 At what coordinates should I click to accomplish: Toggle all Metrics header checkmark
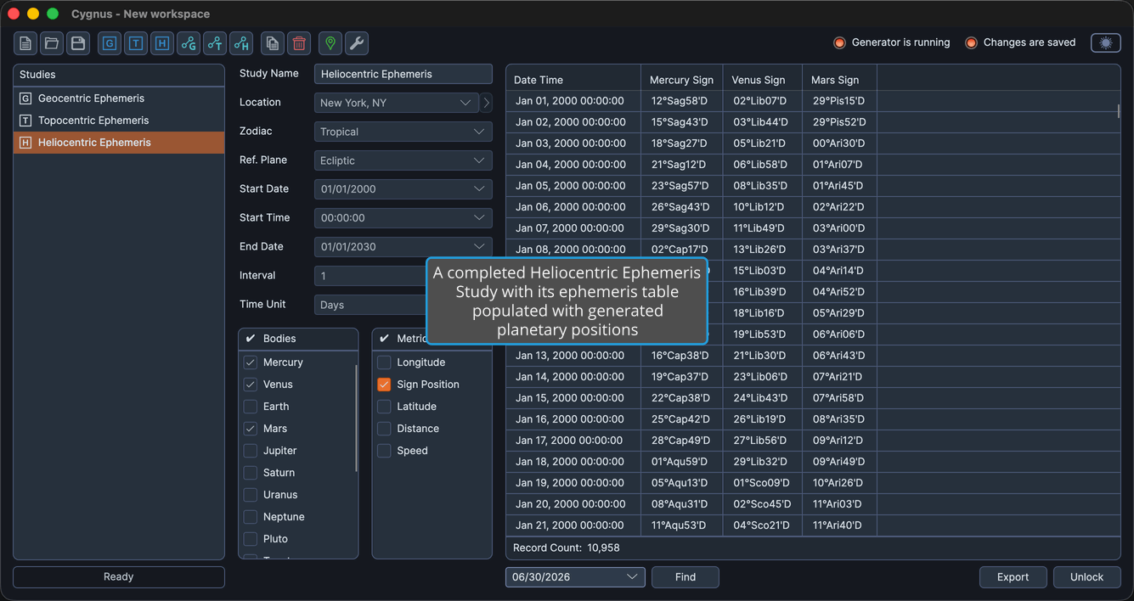click(x=384, y=339)
